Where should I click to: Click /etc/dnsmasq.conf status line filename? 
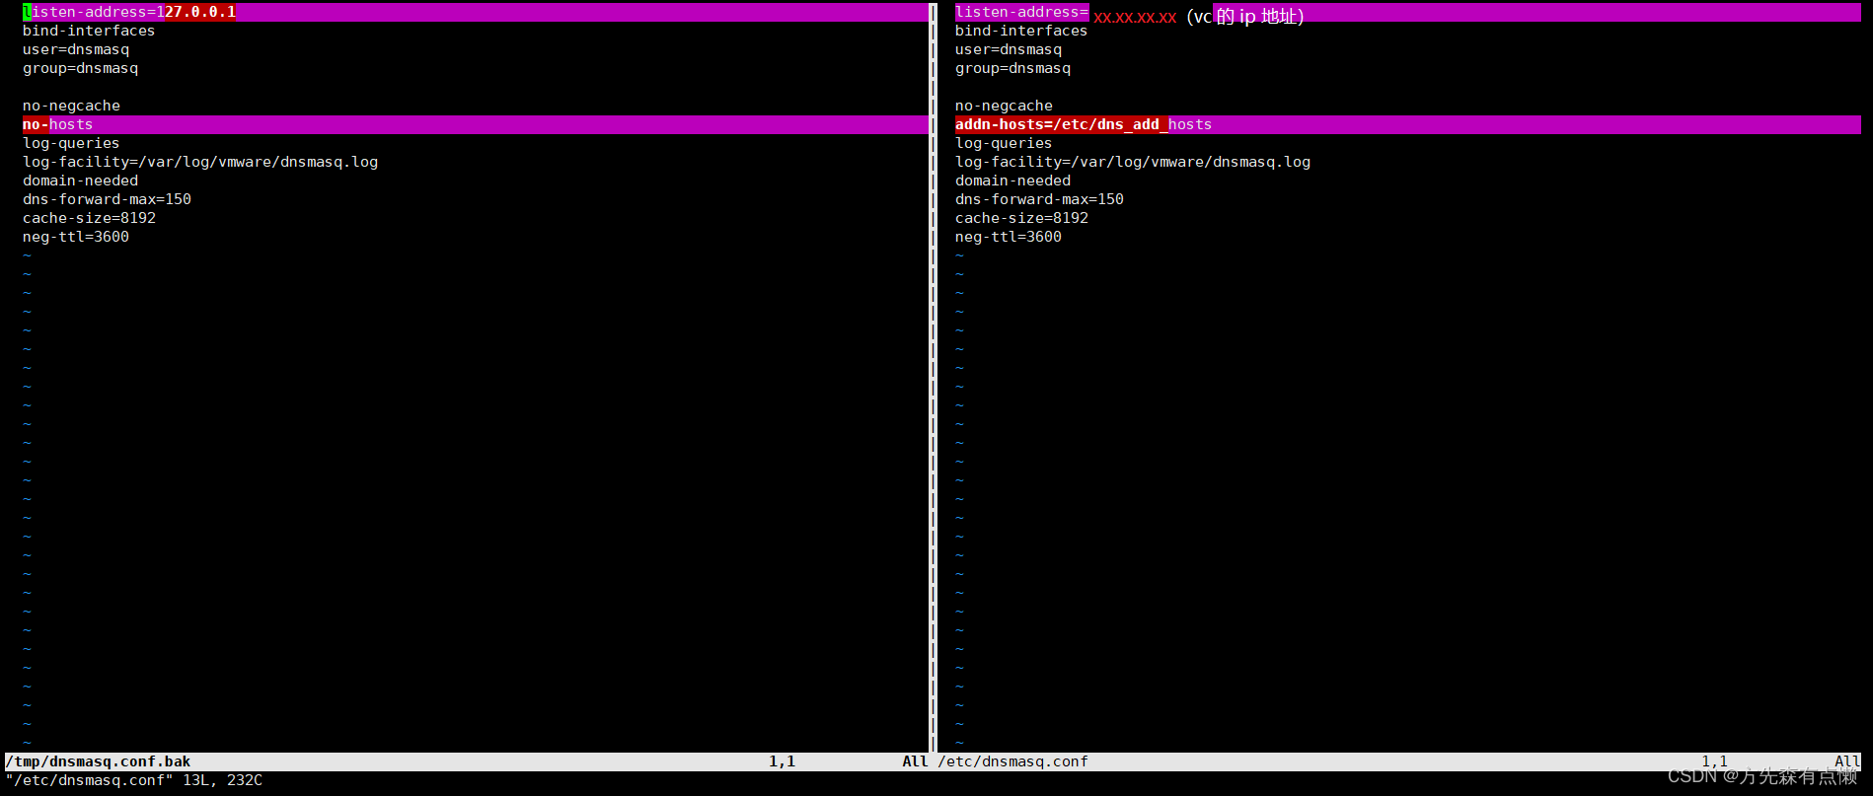click(x=1012, y=761)
